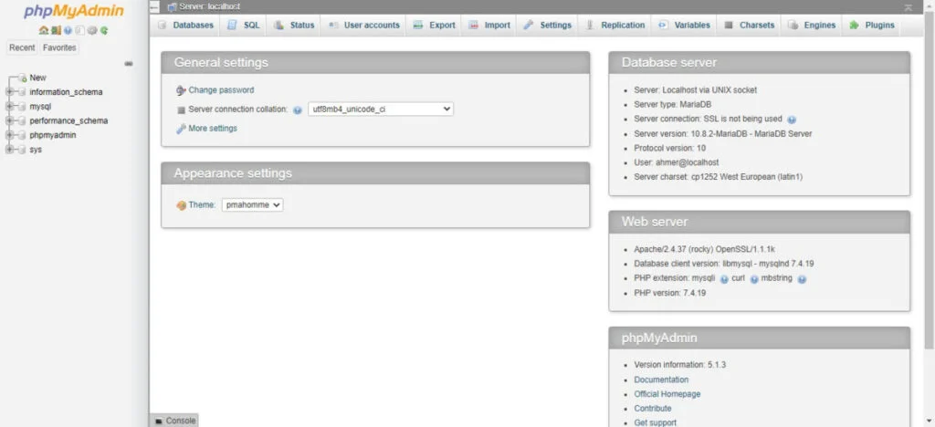Open the Databases tab

pos(185,25)
